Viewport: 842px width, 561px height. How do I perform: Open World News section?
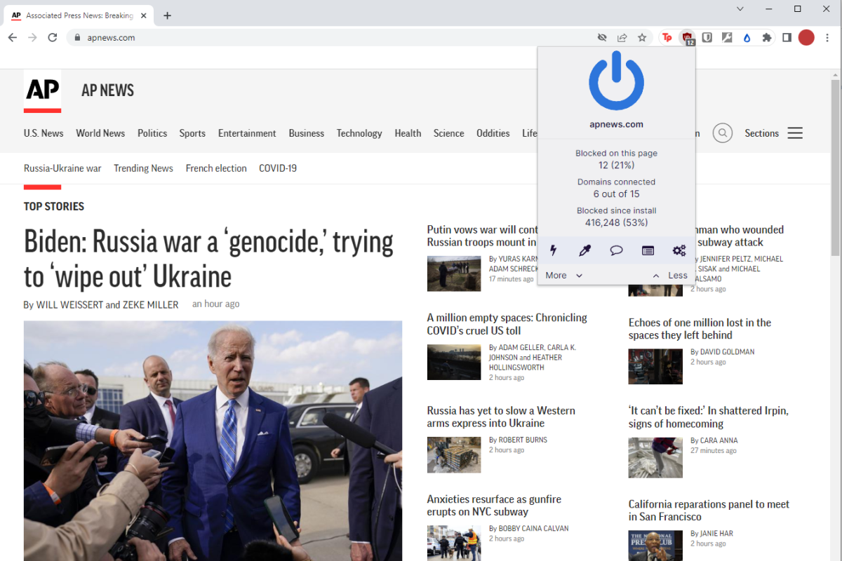pyautogui.click(x=100, y=133)
